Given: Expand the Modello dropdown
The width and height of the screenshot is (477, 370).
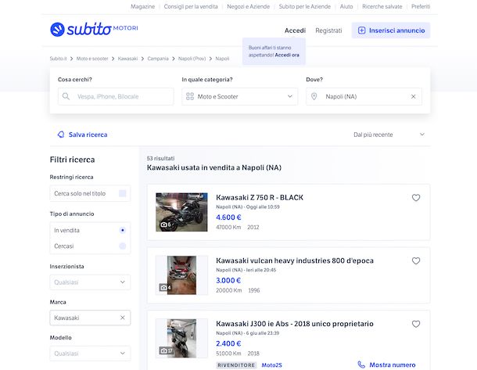Looking at the screenshot, I should 90,354.
